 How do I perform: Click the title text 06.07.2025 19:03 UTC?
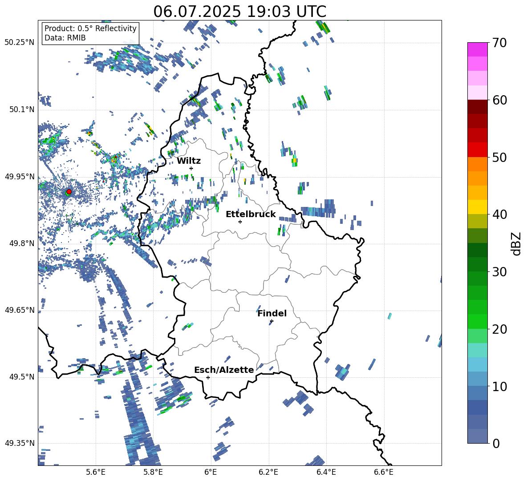point(239,12)
